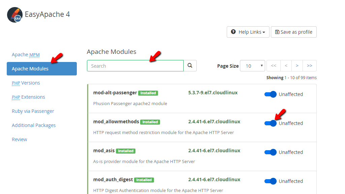Click the Installed badge for mod-alt-passenger
The width and height of the screenshot is (345, 194).
pos(148,93)
